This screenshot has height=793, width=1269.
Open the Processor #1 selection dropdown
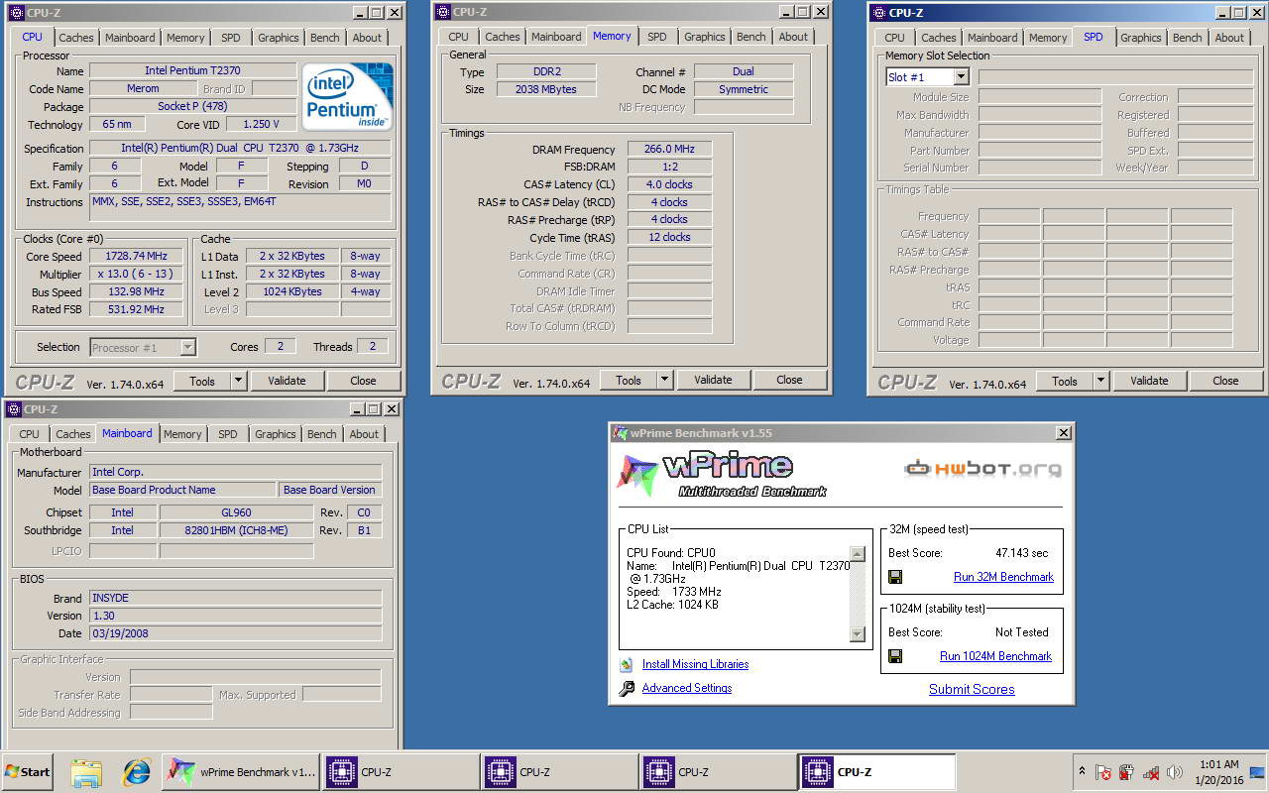click(x=187, y=347)
